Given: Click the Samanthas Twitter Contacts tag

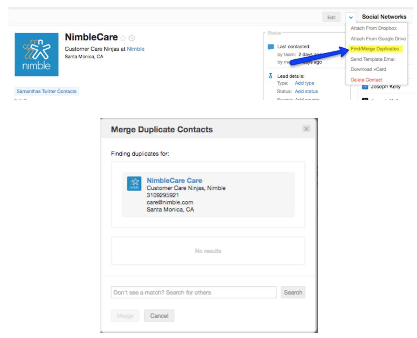Looking at the screenshot, I should [x=46, y=91].
